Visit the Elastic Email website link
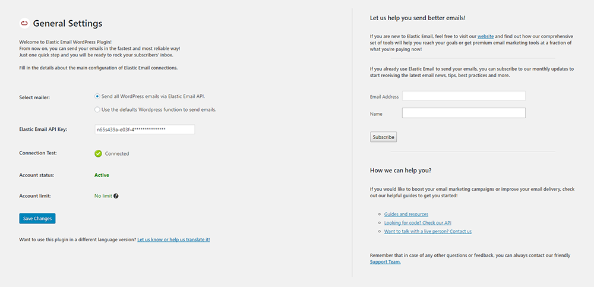 click(485, 36)
